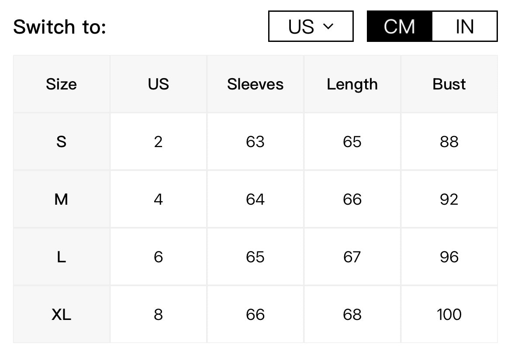511x347 pixels.
Task: Click the bust value 88 for S
Action: point(449,142)
